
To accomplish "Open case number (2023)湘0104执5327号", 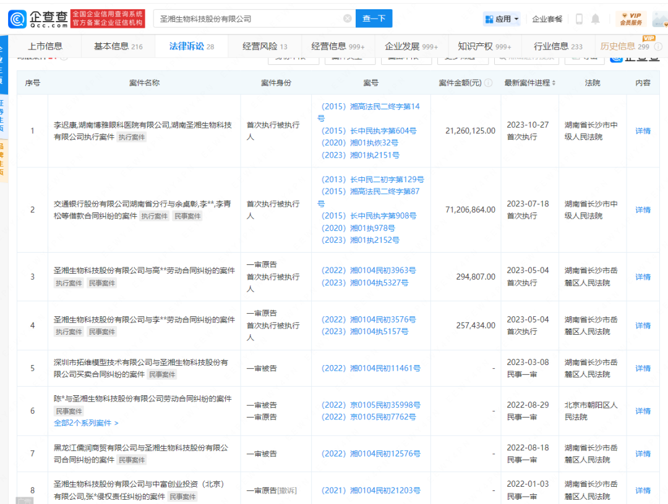I will pyautogui.click(x=365, y=283).
